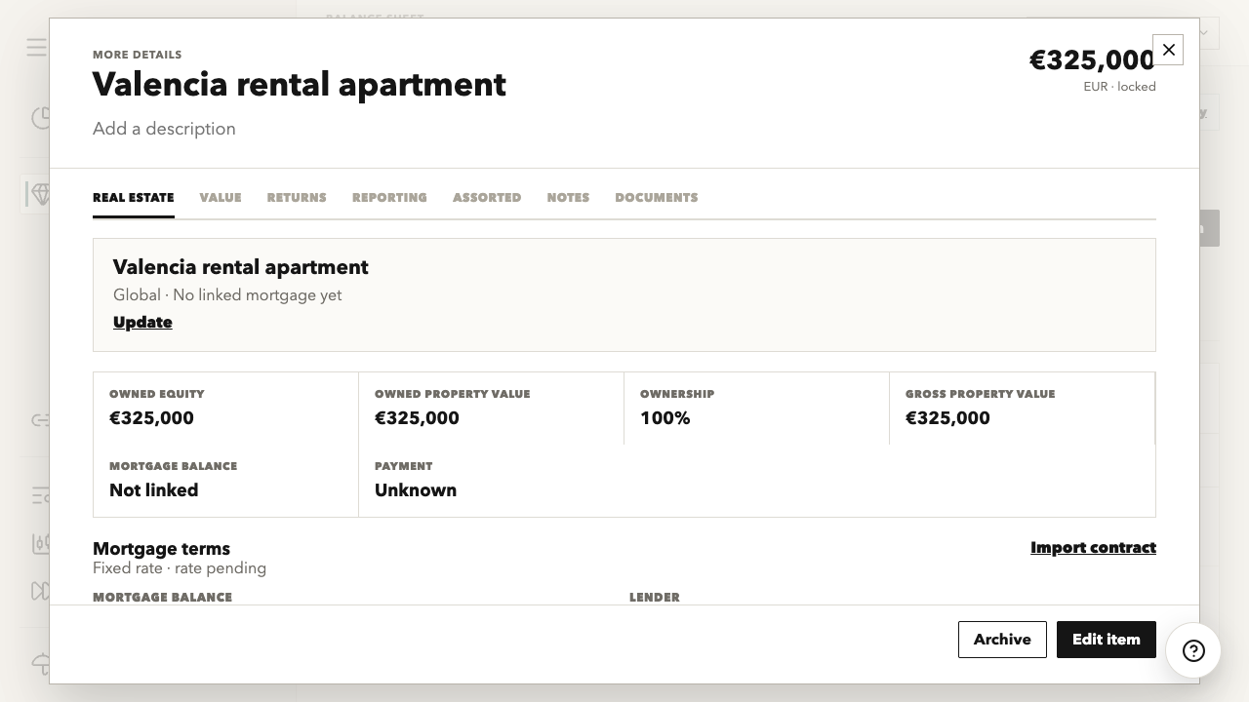This screenshot has height=702, width=1249.
Task: Click the €325,000 total in the header
Action: click(x=1092, y=60)
